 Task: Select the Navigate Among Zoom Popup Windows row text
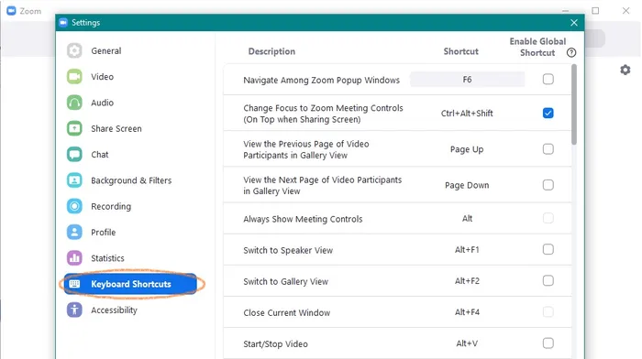[x=321, y=81]
